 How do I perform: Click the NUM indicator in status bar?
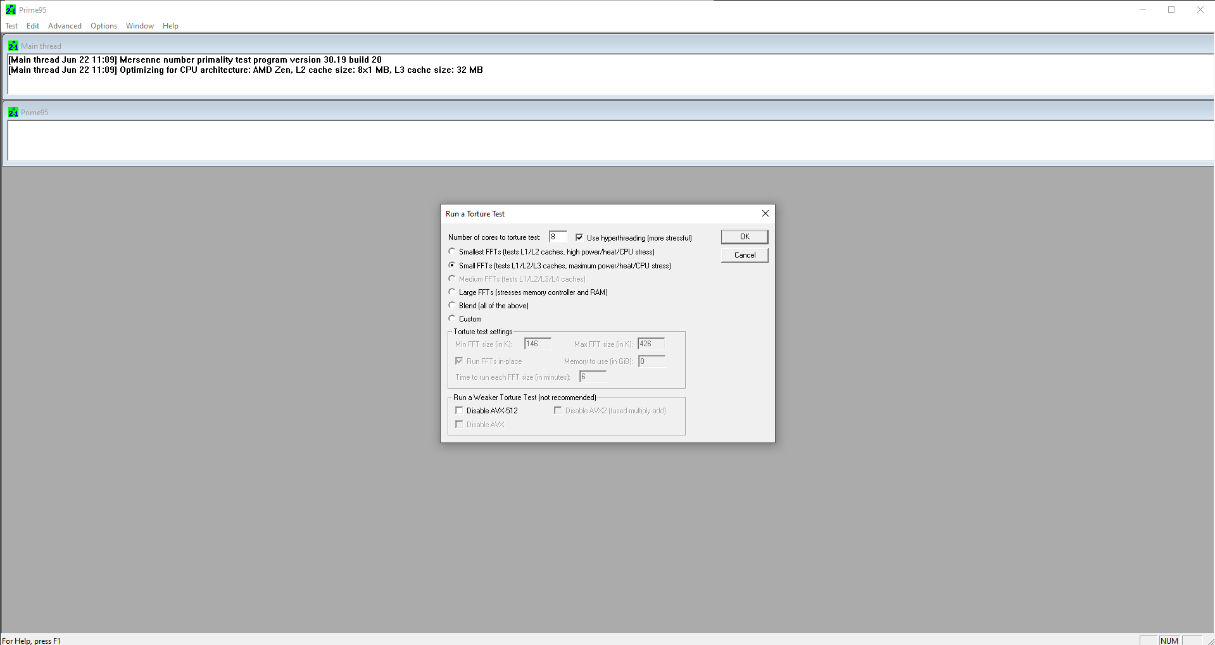1169,641
